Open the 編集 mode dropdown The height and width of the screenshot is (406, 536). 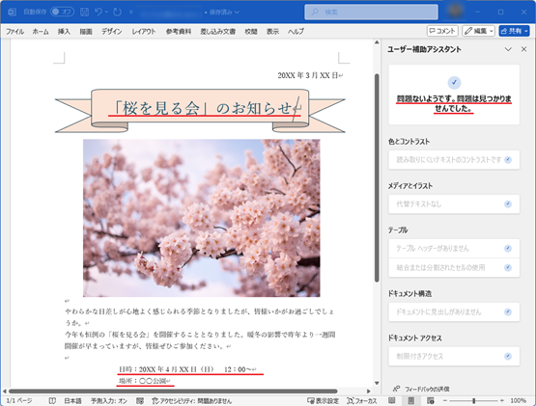[478, 31]
